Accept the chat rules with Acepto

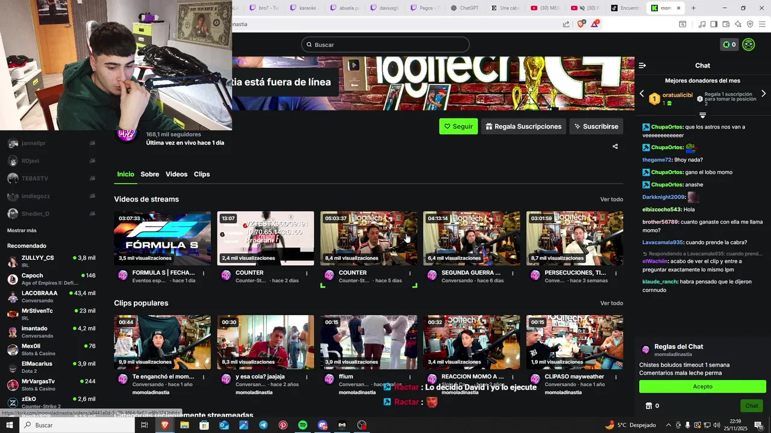tap(702, 387)
